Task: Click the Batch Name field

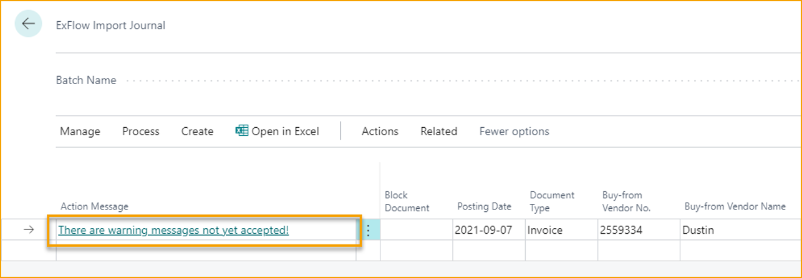Action: click(x=428, y=80)
